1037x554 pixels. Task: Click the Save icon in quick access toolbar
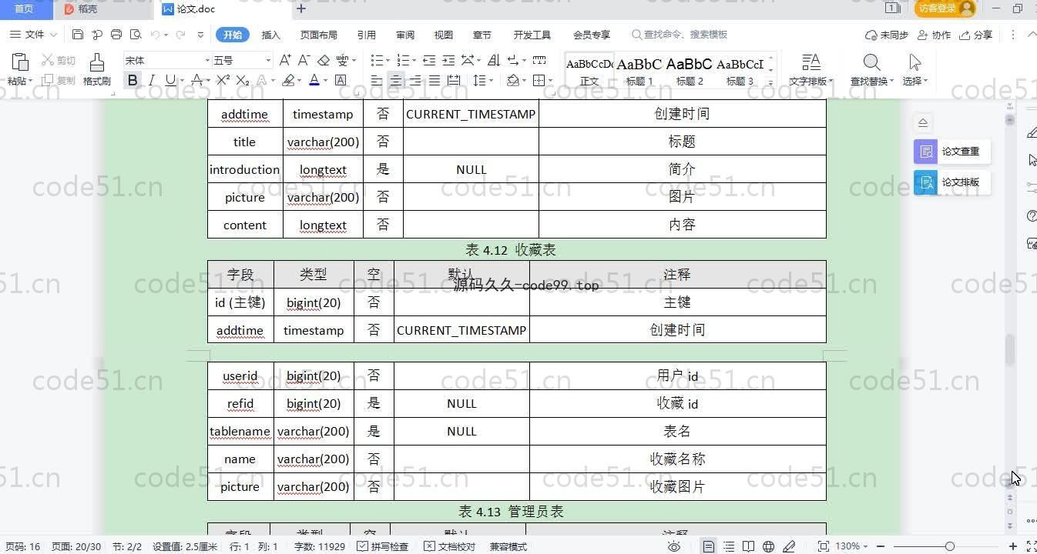tap(78, 35)
